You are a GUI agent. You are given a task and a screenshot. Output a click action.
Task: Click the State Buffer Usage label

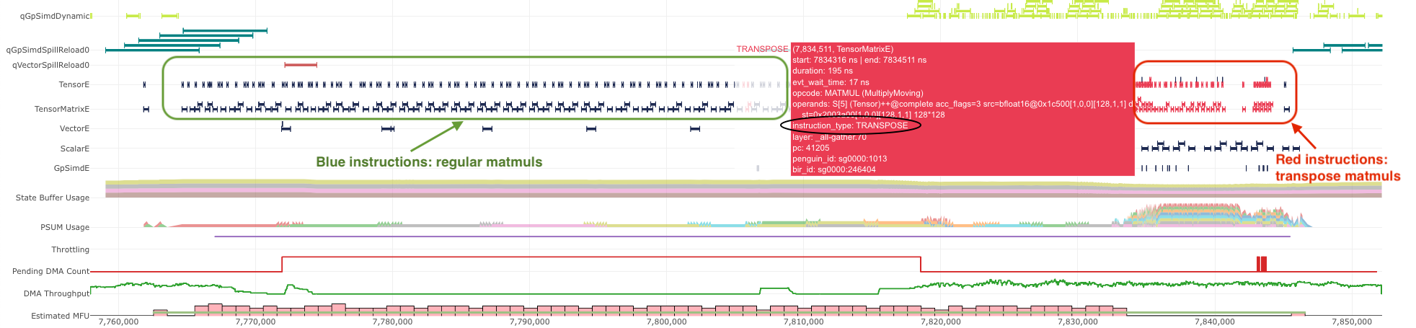53,198
